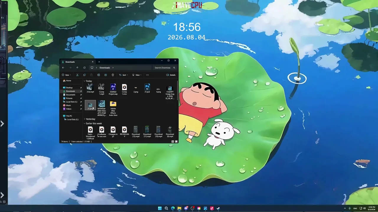378x212 pixels.
Task: Open the See more (three dots) menu
Action: pyautogui.click(x=147, y=75)
